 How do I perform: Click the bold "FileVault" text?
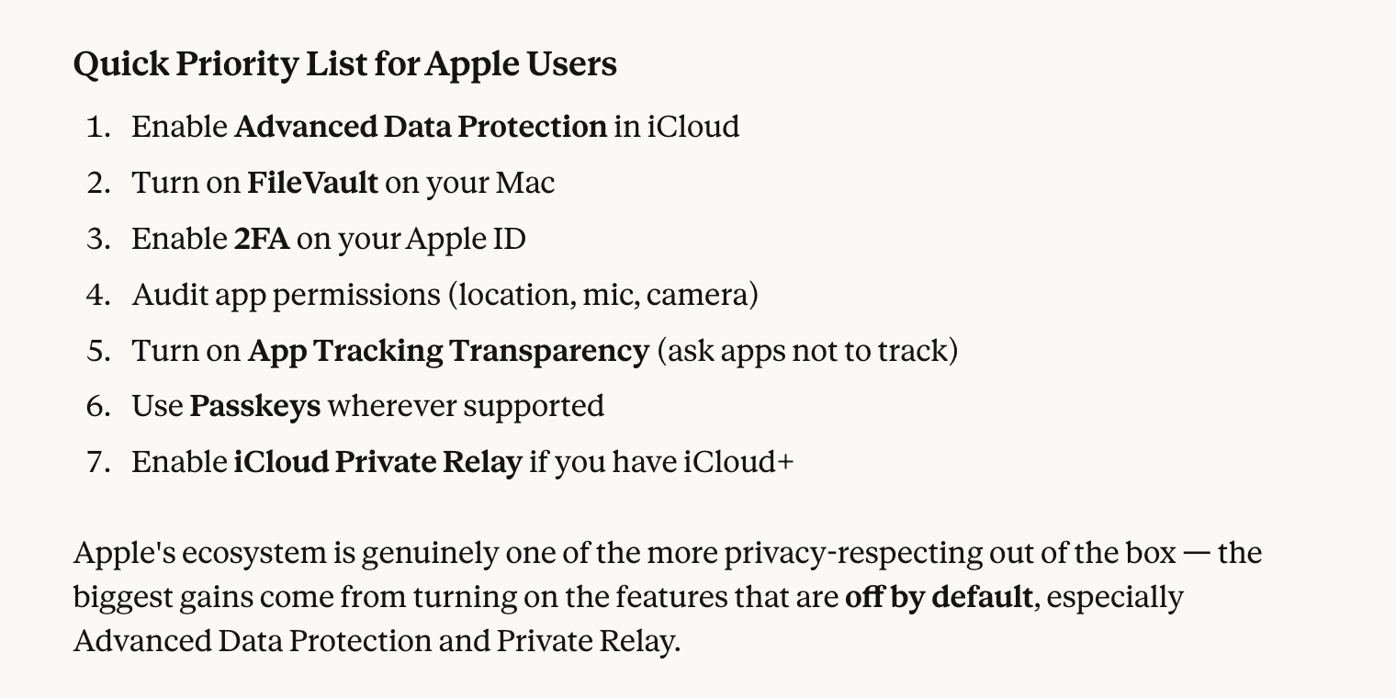click(312, 183)
